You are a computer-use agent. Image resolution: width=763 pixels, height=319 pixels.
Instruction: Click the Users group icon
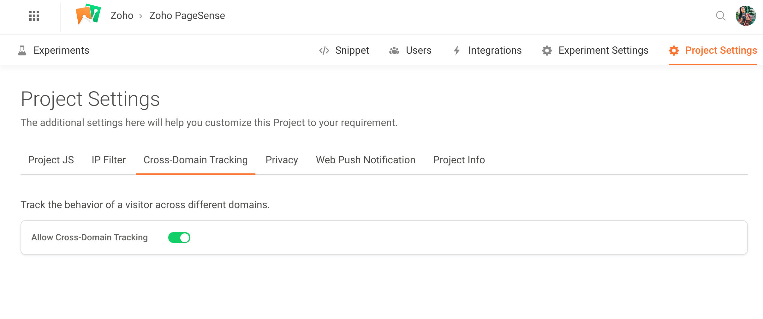click(394, 51)
